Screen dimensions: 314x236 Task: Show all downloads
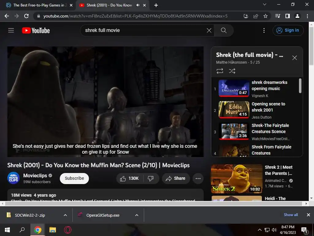291,215
